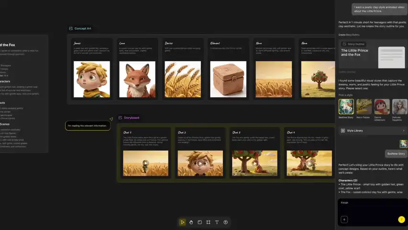Open the Storyboard section label
Screen dimensions: 408x230
coord(132,118)
